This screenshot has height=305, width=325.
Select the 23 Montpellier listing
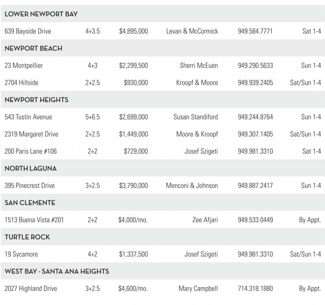24,66
